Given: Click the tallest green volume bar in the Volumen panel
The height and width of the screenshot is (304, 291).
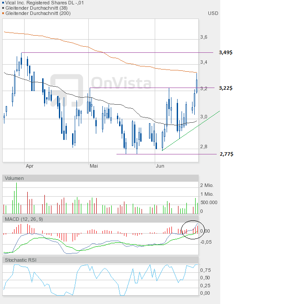Looking at the screenshot, I should pyautogui.click(x=16, y=198).
